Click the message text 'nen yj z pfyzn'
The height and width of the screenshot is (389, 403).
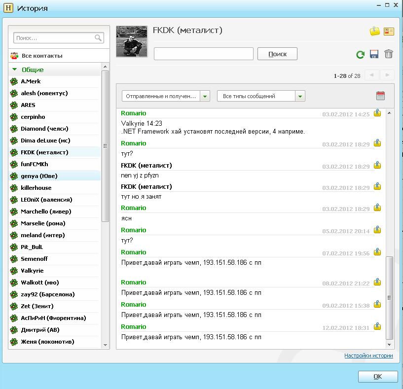click(140, 176)
